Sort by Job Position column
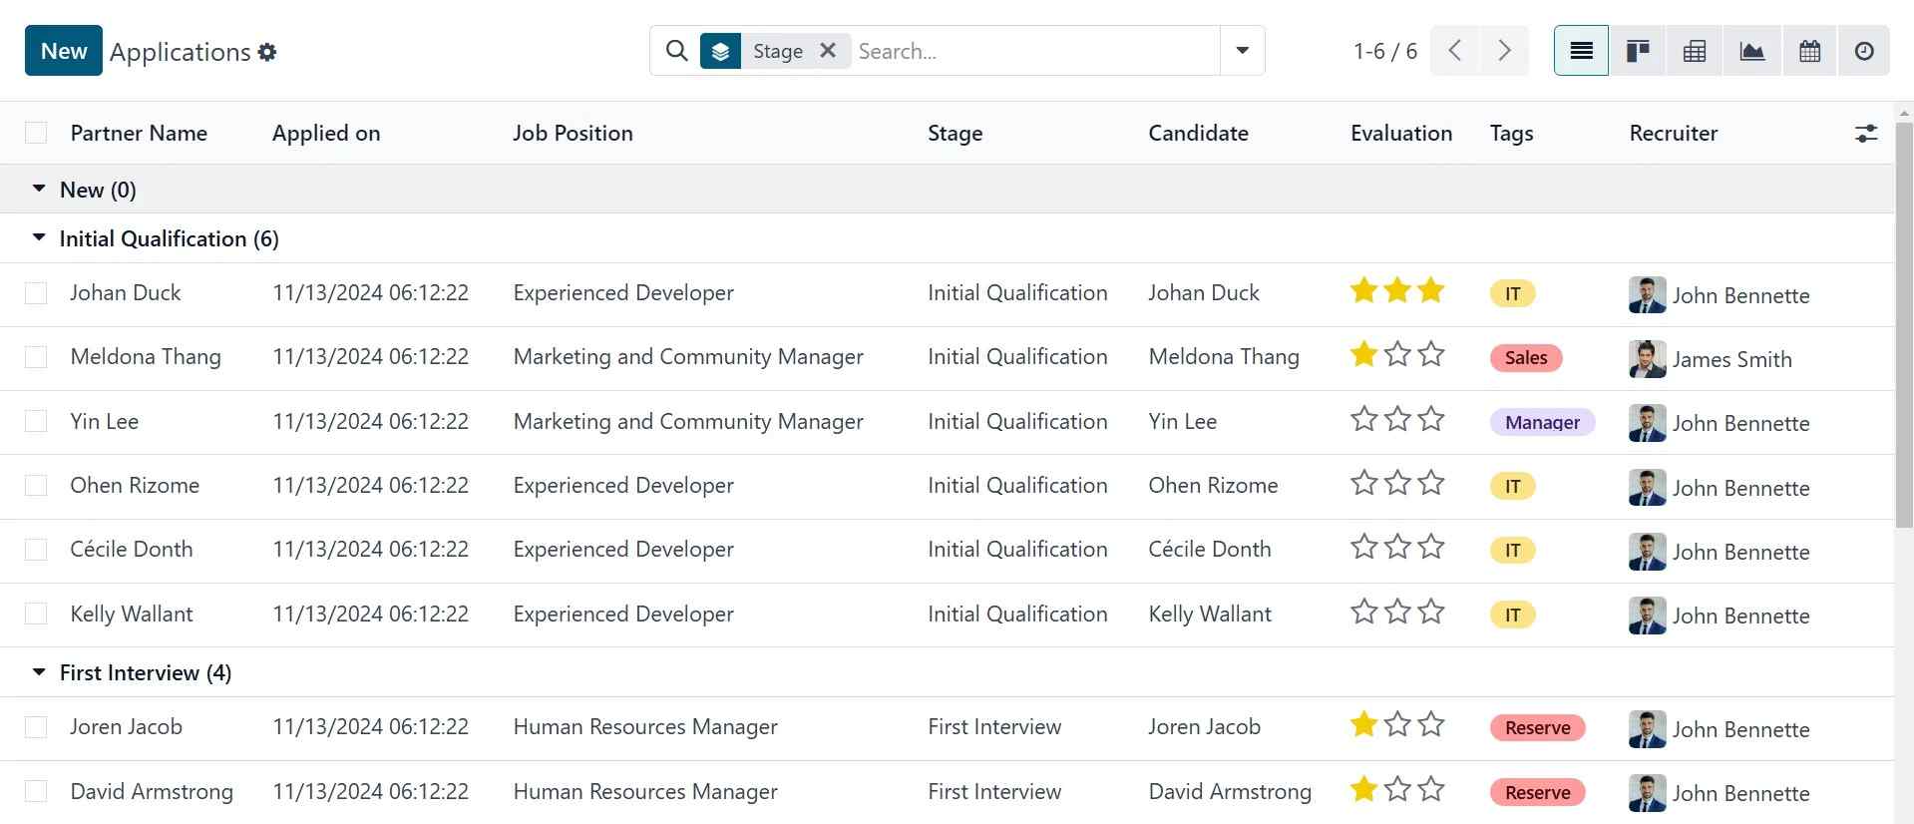1914x824 pixels. pyautogui.click(x=573, y=134)
